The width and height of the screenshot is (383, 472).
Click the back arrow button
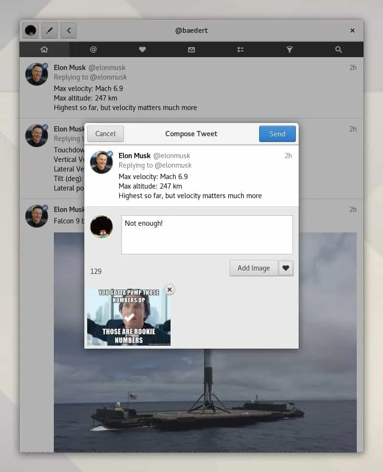pos(69,30)
